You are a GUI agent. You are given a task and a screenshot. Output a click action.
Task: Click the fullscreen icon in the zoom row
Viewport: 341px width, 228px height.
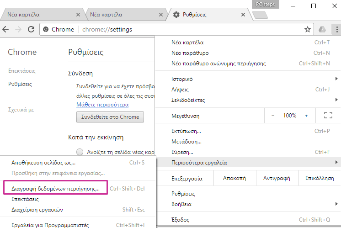coord(328,115)
